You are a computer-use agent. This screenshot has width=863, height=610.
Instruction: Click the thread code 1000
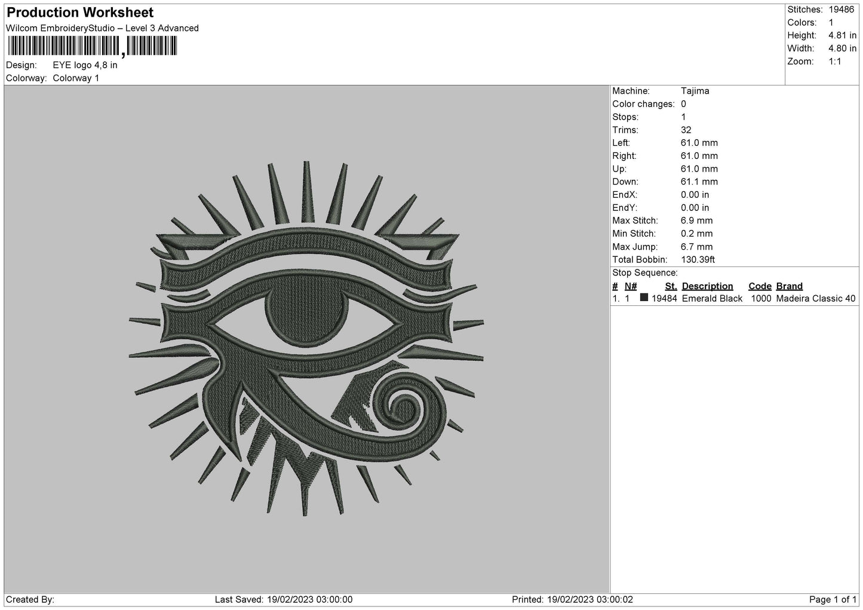(x=761, y=299)
